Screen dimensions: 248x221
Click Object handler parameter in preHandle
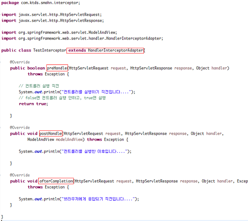tap(212, 68)
